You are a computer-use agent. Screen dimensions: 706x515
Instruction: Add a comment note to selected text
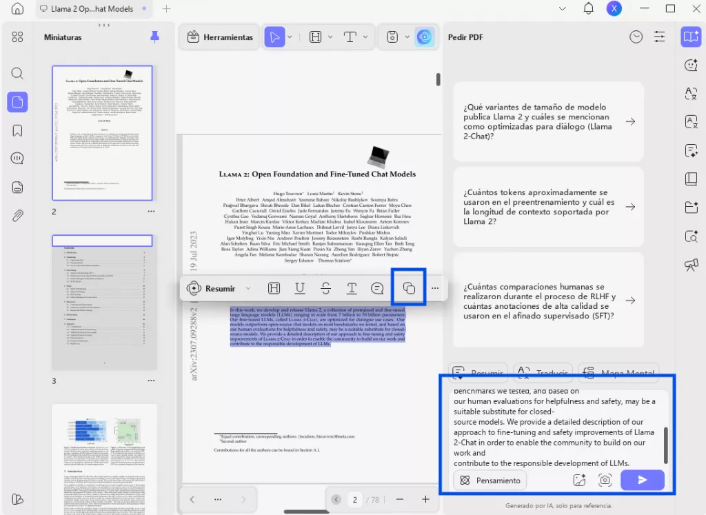click(x=377, y=288)
